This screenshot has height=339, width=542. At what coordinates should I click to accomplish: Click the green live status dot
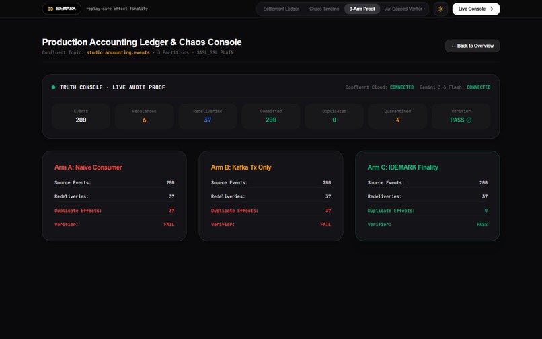click(53, 87)
